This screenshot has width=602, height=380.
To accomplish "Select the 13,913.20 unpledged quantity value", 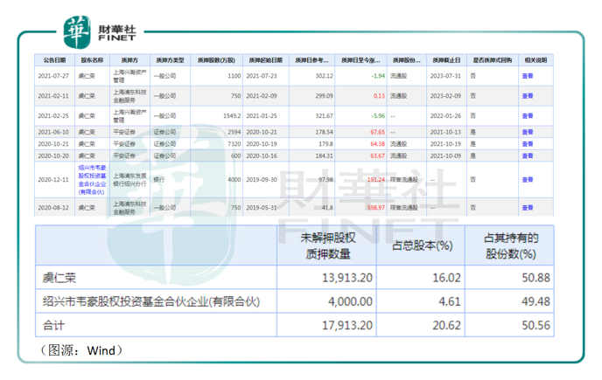I will (x=347, y=278).
